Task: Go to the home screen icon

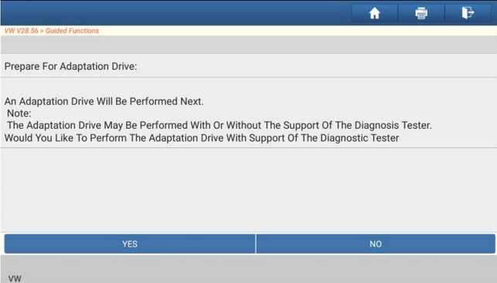Action: point(374,13)
